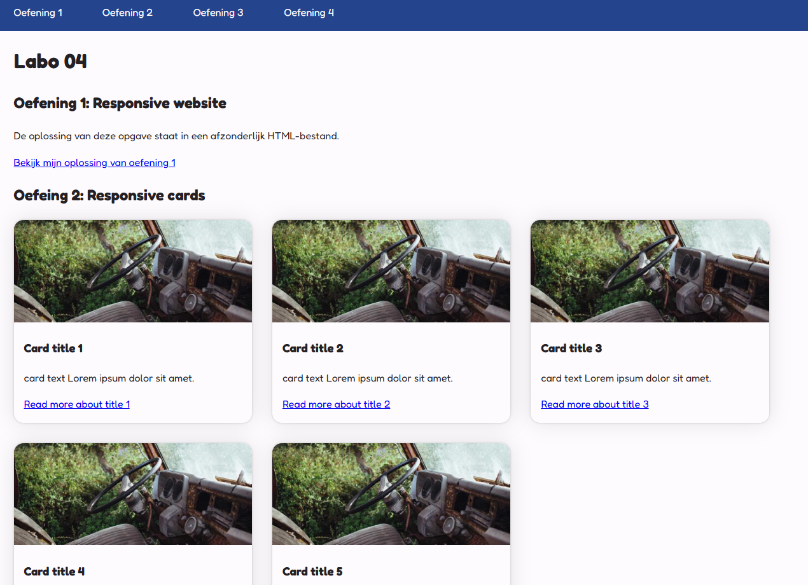Viewport: 808px width, 585px height.
Task: Jump to Oefening 4 from the navbar
Action: point(309,13)
